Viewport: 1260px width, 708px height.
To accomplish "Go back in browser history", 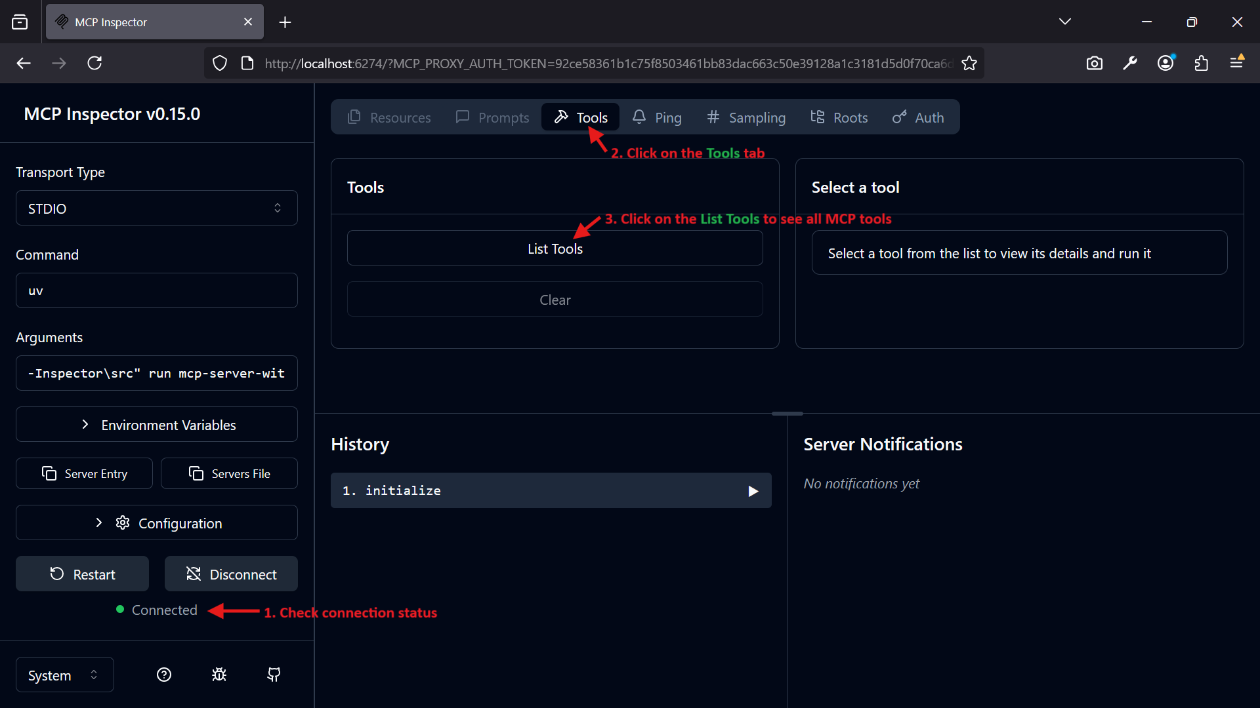I will click(24, 63).
